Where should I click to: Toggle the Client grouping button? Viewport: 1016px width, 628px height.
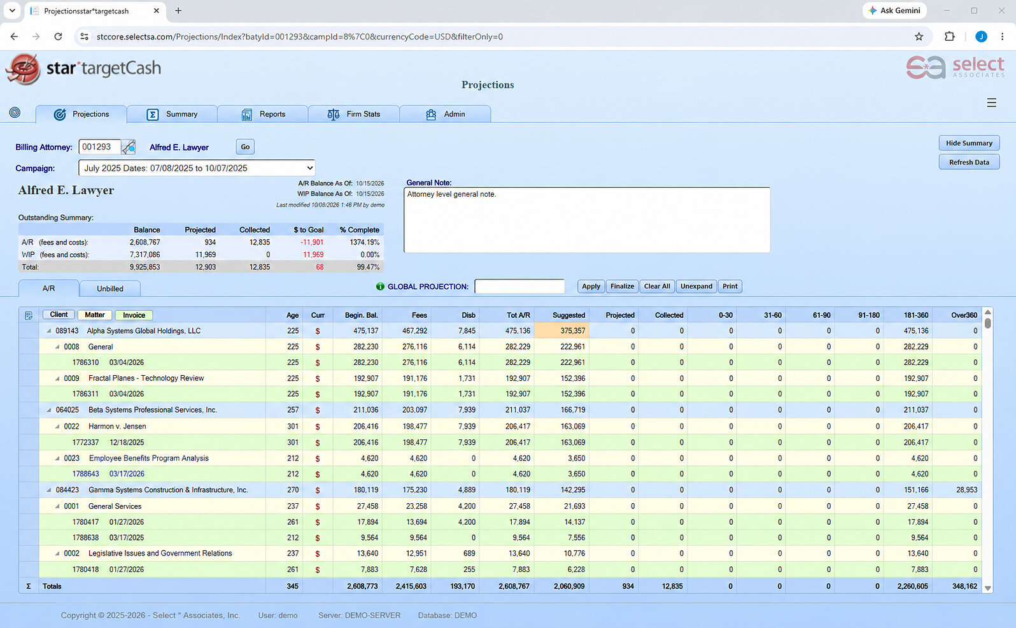click(59, 315)
